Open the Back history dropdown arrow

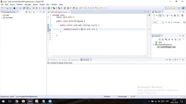pos(102,8)
